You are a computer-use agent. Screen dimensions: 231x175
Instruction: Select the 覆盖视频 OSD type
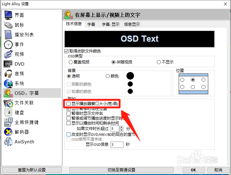click(71, 62)
